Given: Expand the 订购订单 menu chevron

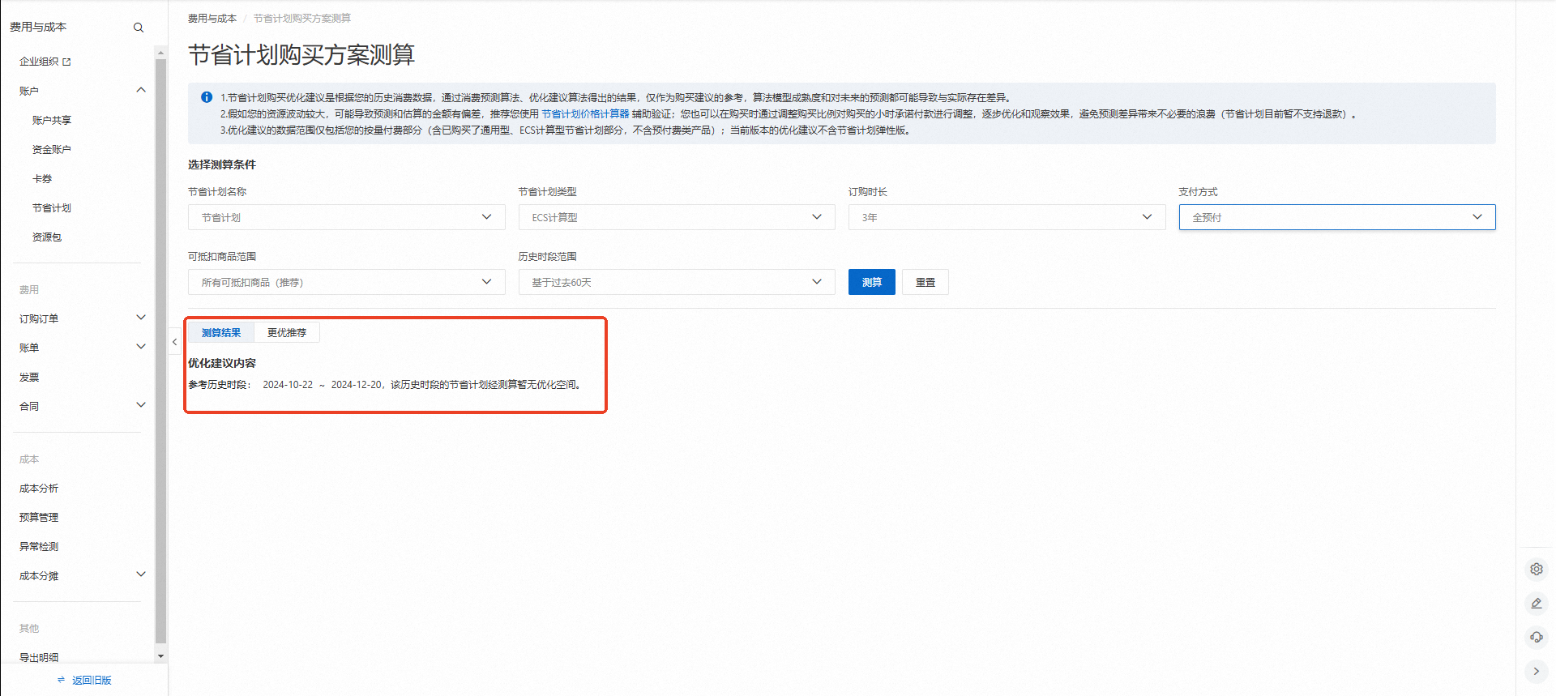Looking at the screenshot, I should (141, 318).
